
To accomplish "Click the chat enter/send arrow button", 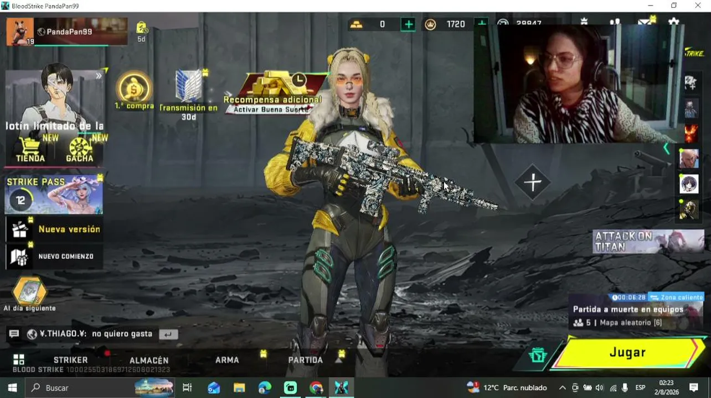I will [168, 334].
